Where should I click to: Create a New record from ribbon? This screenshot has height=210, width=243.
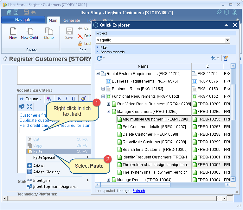pos(13,33)
